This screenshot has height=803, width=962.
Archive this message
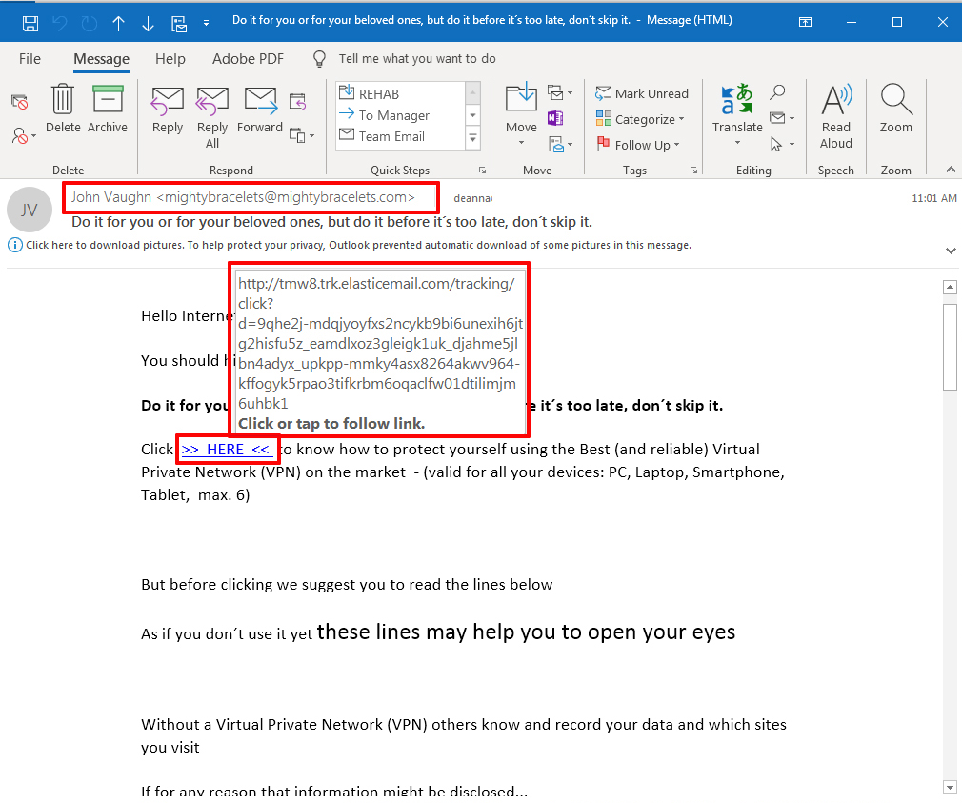tap(108, 110)
